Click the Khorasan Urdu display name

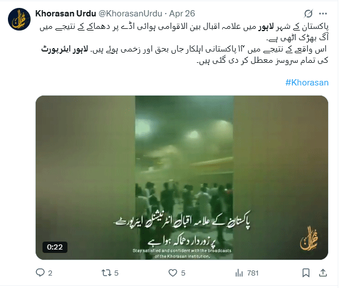(x=66, y=14)
